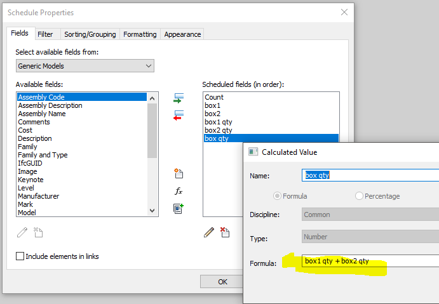
Task: Select box2 in Scheduled fields
Action: pyautogui.click(x=271, y=114)
